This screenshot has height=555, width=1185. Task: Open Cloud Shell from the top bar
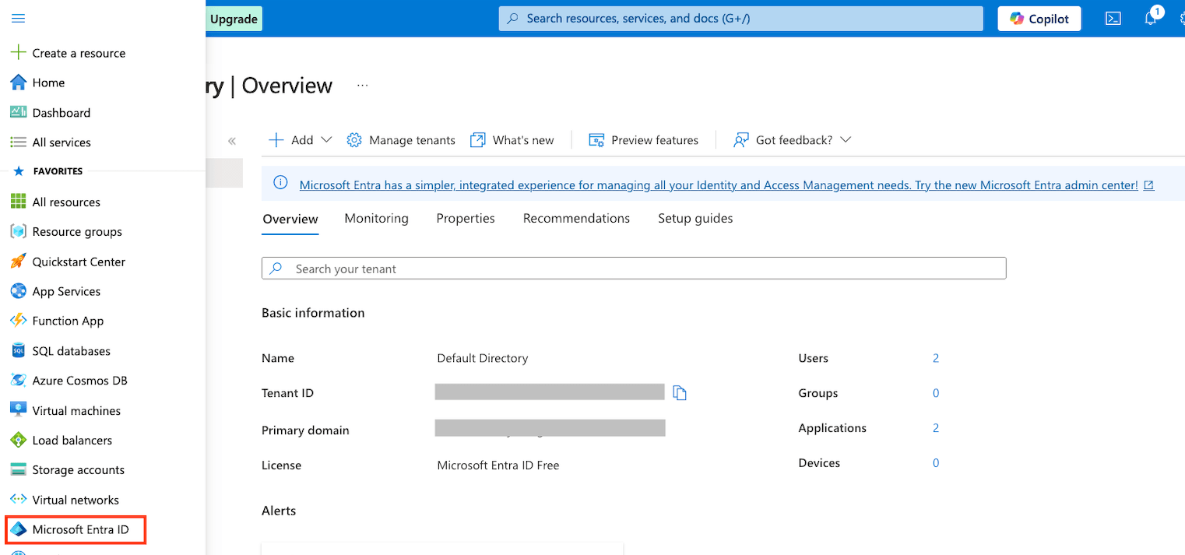pos(1113,19)
